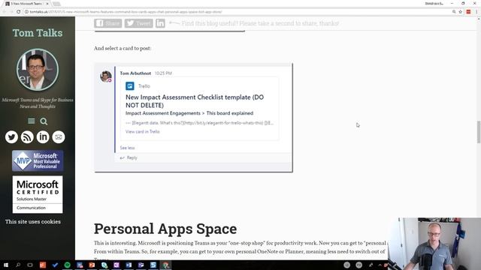This screenshot has width=481, height=270.
Task: Click the LinkedIn share icon at top
Action: click(160, 23)
